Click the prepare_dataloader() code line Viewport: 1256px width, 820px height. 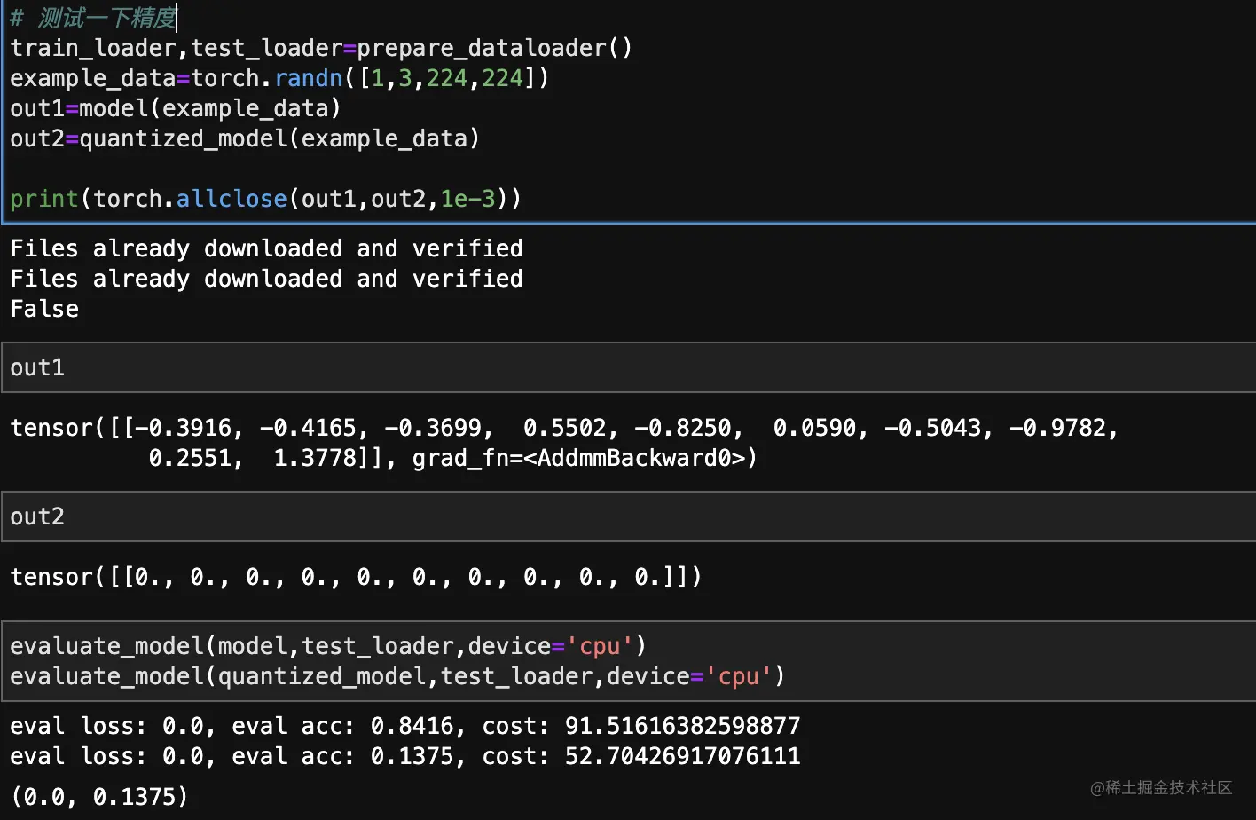[x=321, y=48]
